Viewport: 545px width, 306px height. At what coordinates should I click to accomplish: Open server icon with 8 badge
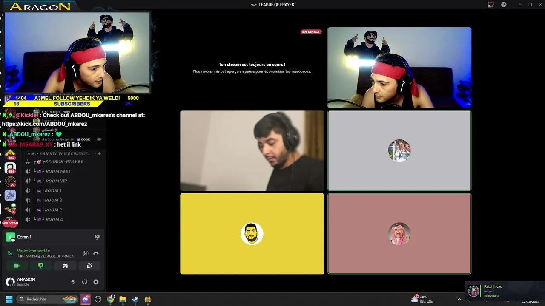[10, 209]
